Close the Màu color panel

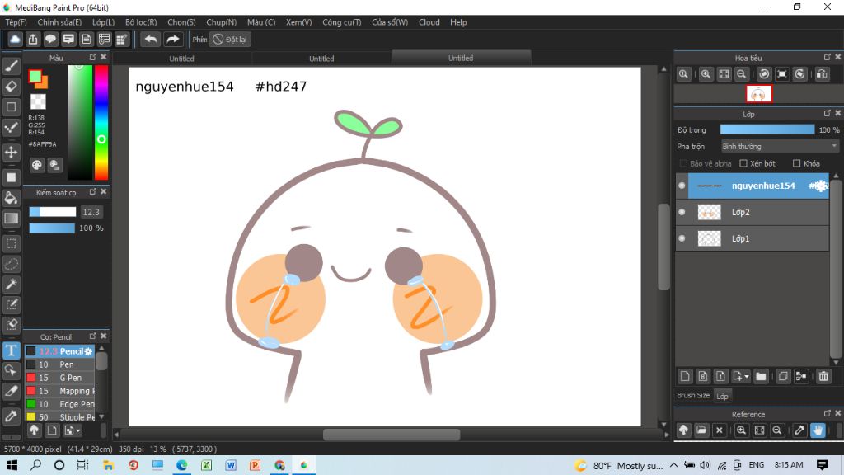103,57
